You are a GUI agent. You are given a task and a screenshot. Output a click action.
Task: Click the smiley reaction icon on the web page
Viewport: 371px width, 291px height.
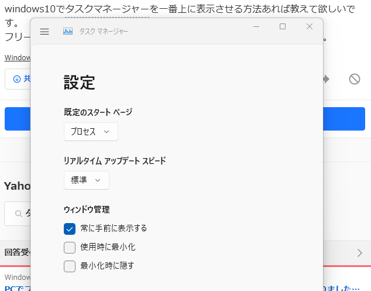(17, 79)
